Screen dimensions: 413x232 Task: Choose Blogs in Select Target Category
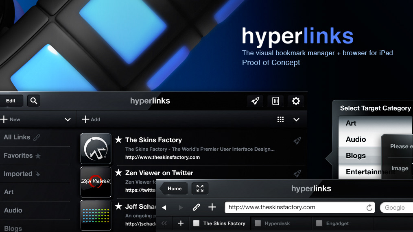tap(360, 156)
